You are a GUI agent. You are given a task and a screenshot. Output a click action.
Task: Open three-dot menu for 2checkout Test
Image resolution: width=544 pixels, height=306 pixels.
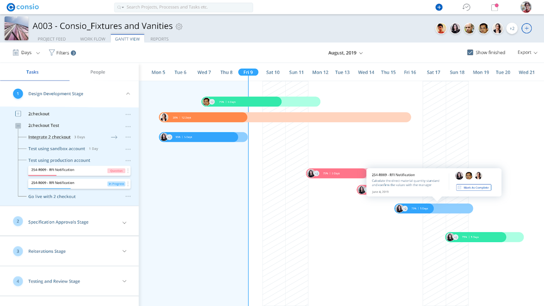pos(128,126)
